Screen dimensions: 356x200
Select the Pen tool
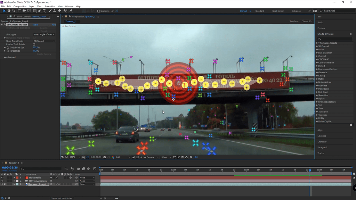(x=40, y=11)
